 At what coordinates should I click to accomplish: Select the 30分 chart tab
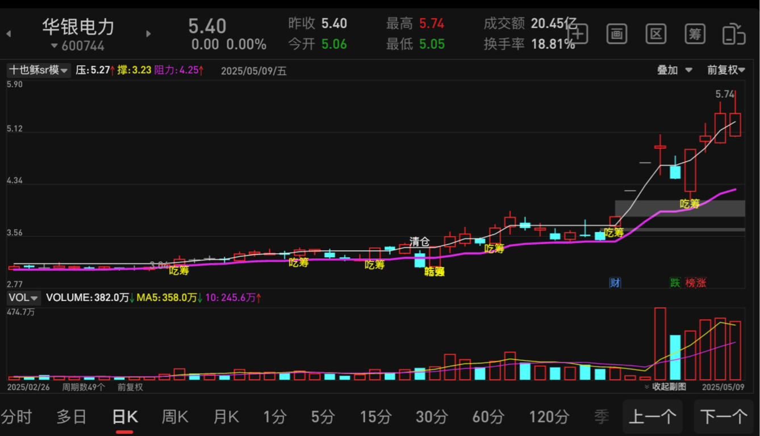(x=432, y=417)
